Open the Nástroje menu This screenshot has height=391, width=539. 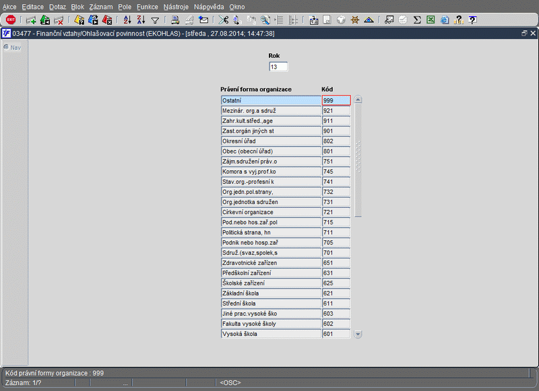(x=176, y=7)
